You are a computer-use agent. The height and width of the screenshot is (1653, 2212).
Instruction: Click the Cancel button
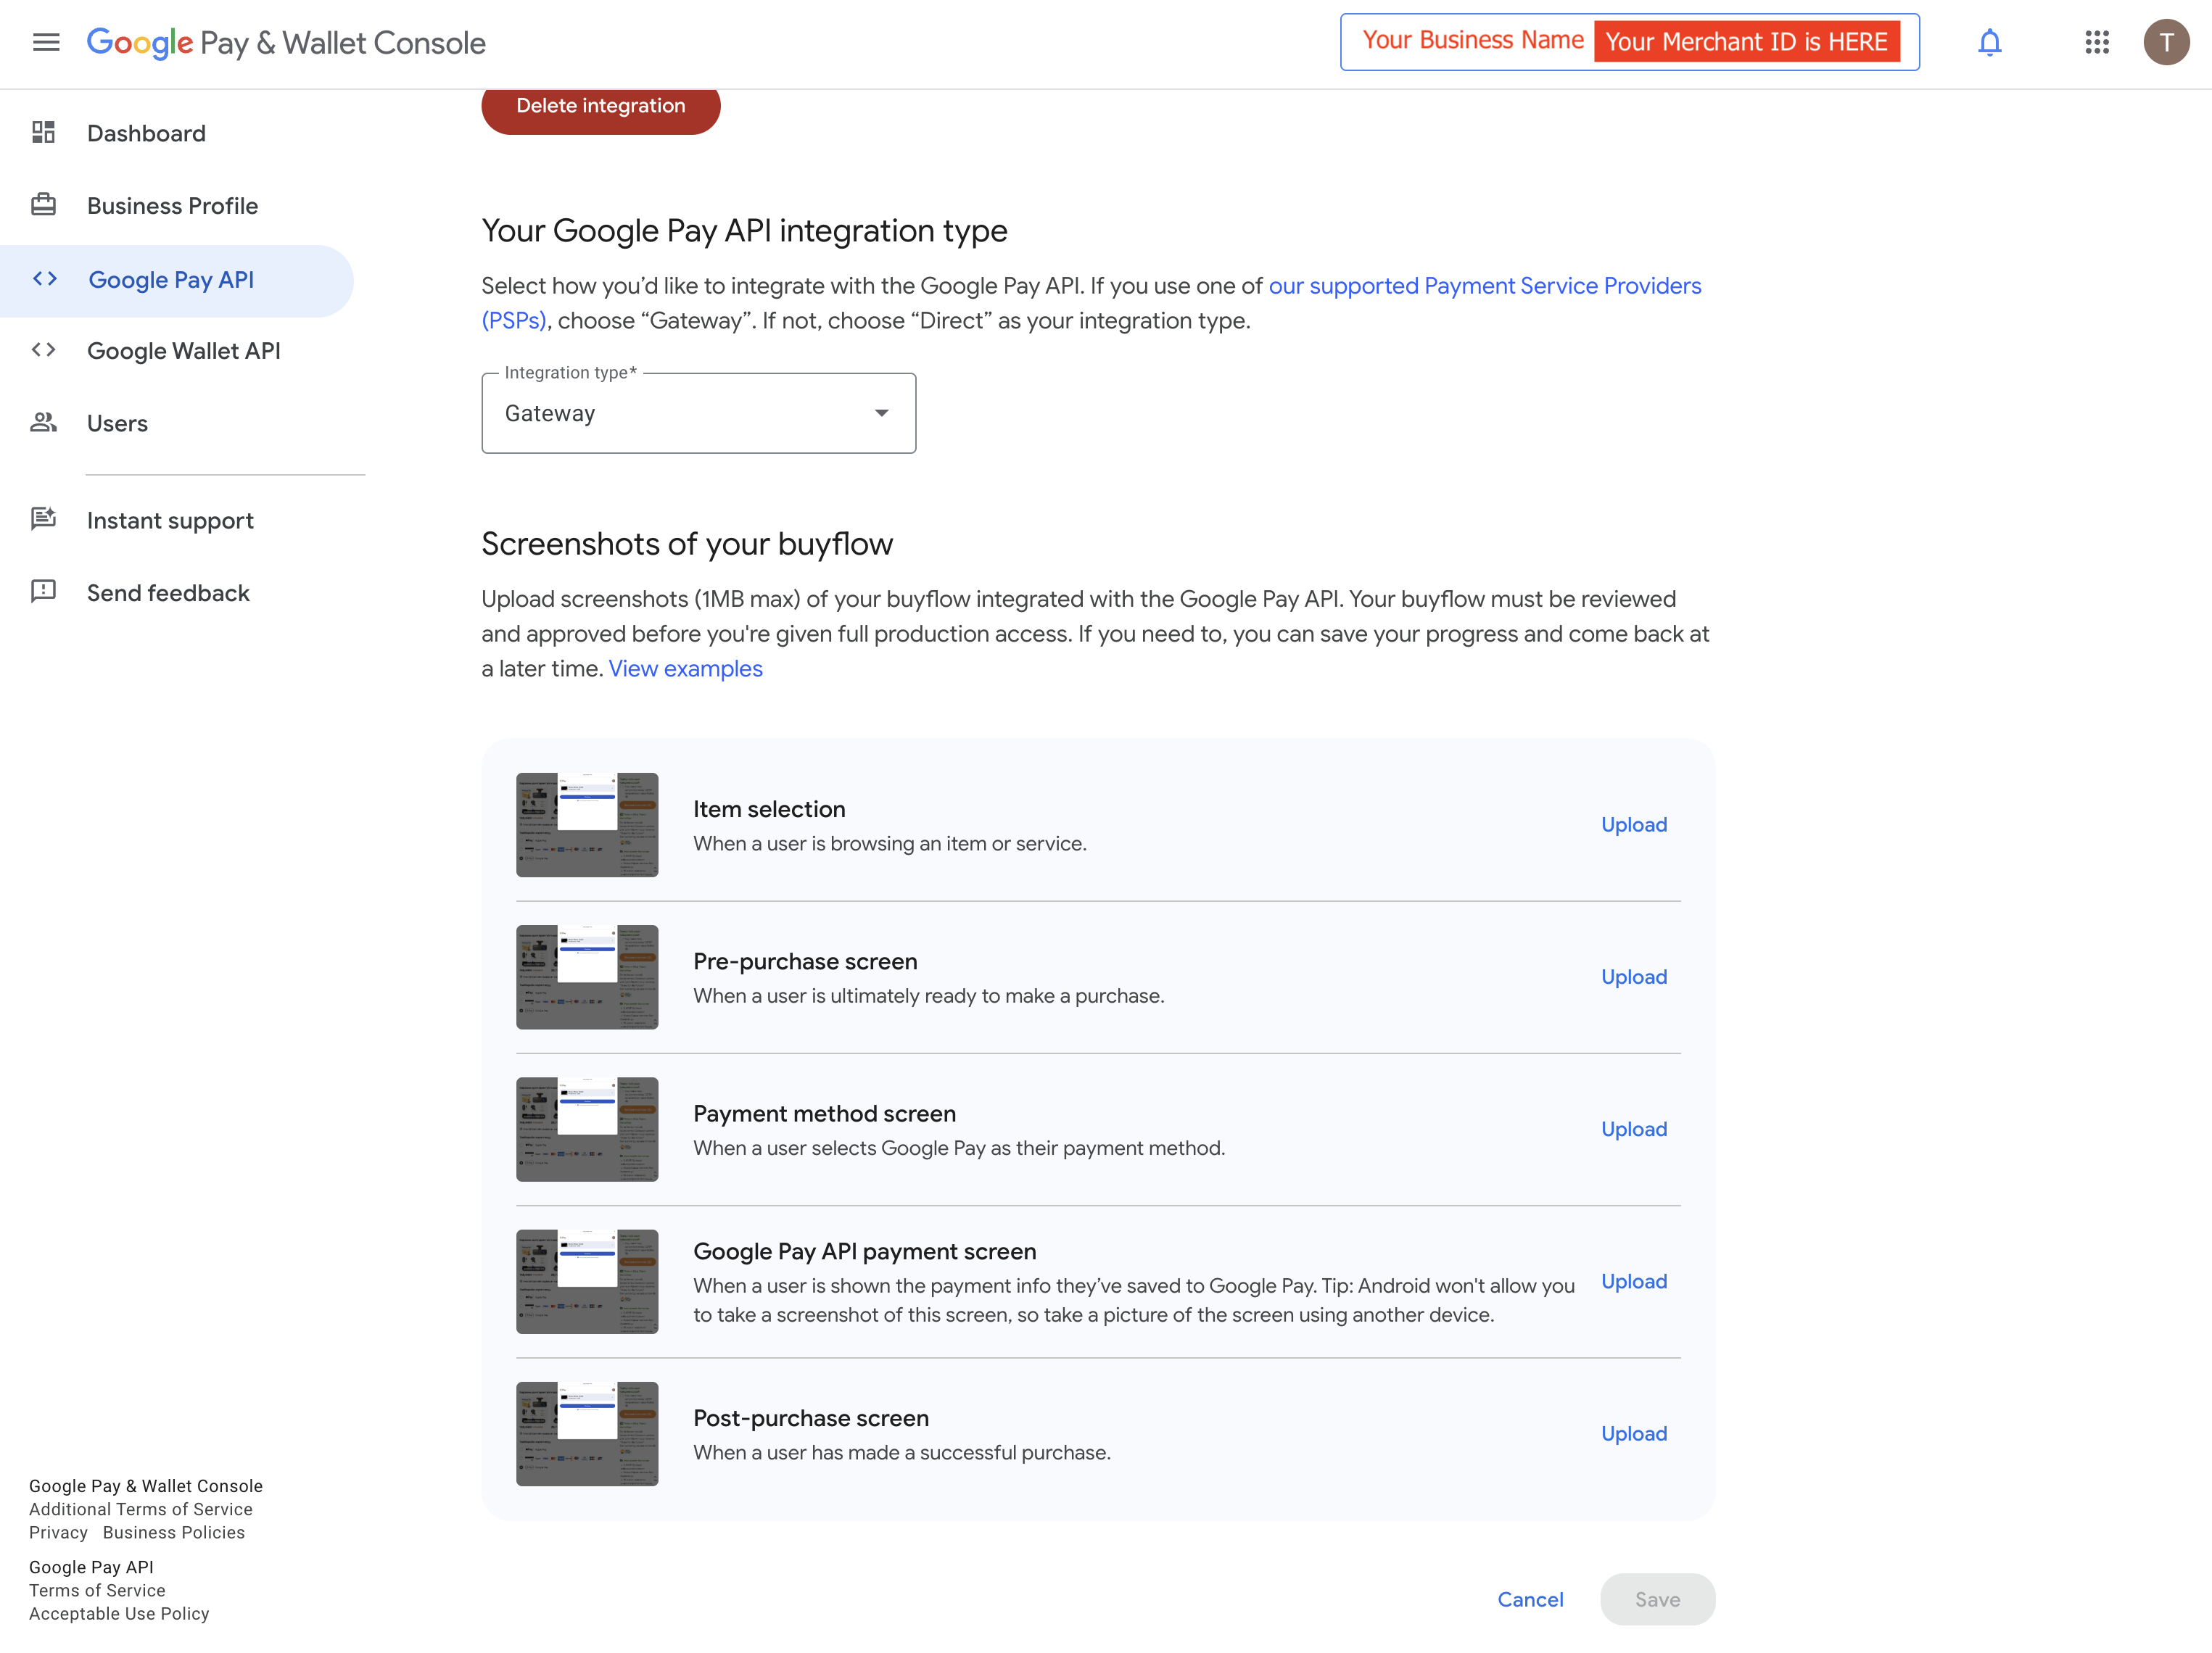point(1529,1599)
